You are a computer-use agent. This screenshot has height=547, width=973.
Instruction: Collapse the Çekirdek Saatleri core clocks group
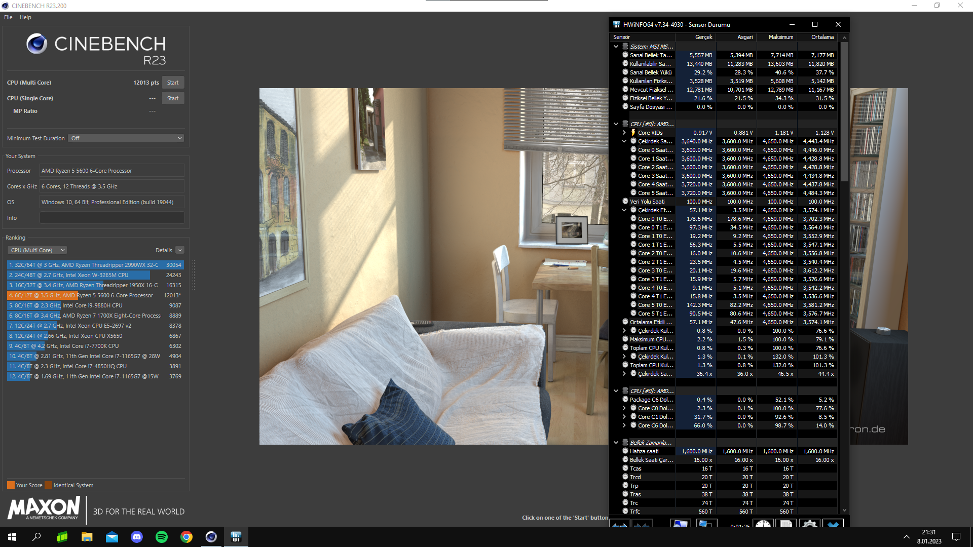tap(624, 141)
